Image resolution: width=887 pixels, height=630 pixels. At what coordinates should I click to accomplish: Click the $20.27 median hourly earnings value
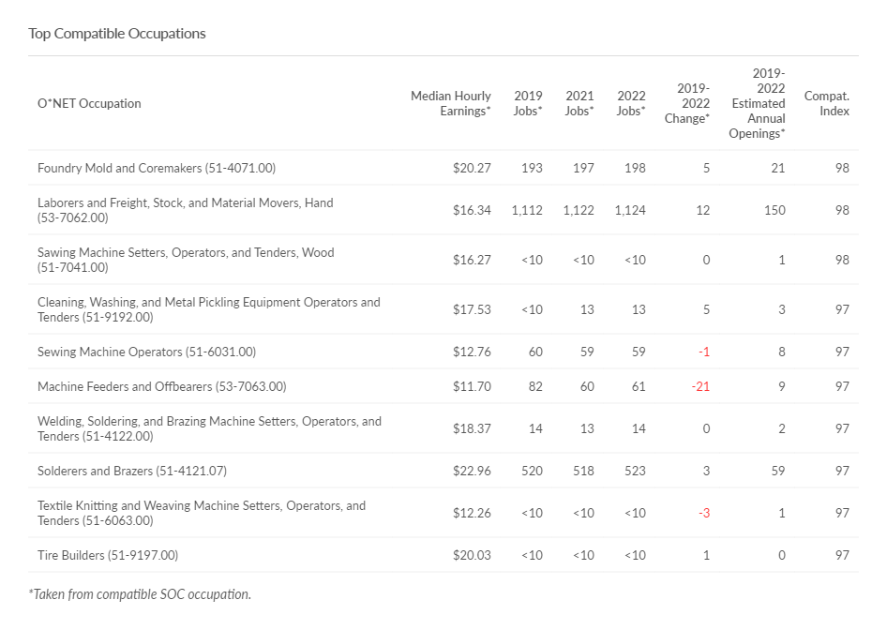472,168
